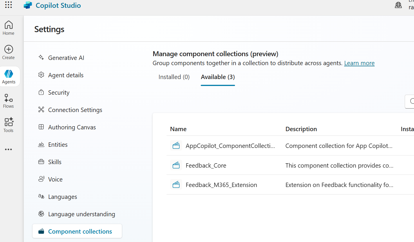
Task: Open the Learn more link
Action: tap(359, 63)
